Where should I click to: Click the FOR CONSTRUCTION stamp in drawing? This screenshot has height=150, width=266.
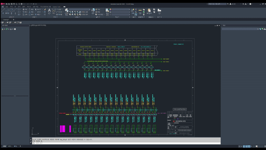[x=180, y=109]
